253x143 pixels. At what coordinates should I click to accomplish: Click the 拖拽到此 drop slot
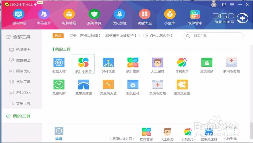click(x=230, y=134)
